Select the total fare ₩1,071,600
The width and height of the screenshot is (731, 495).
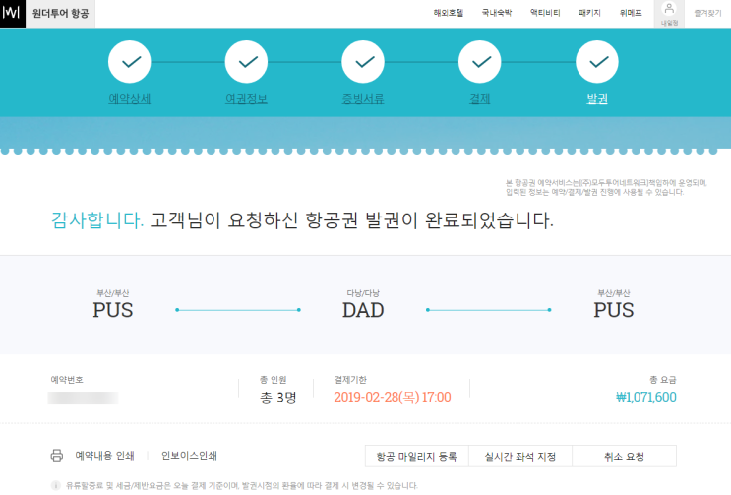646,397
